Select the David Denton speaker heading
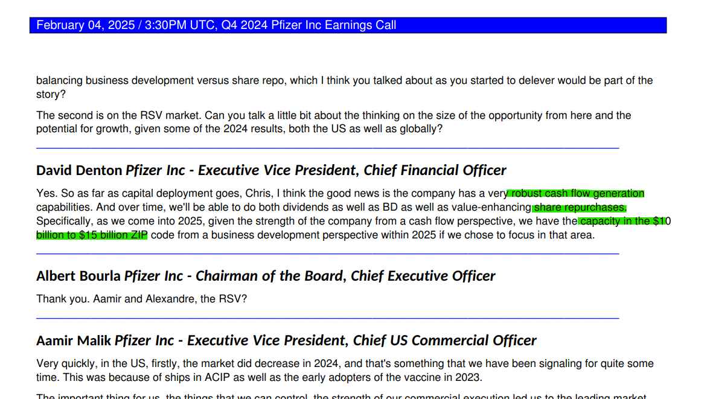Image resolution: width=713 pixels, height=399 pixels. pyautogui.click(x=271, y=170)
